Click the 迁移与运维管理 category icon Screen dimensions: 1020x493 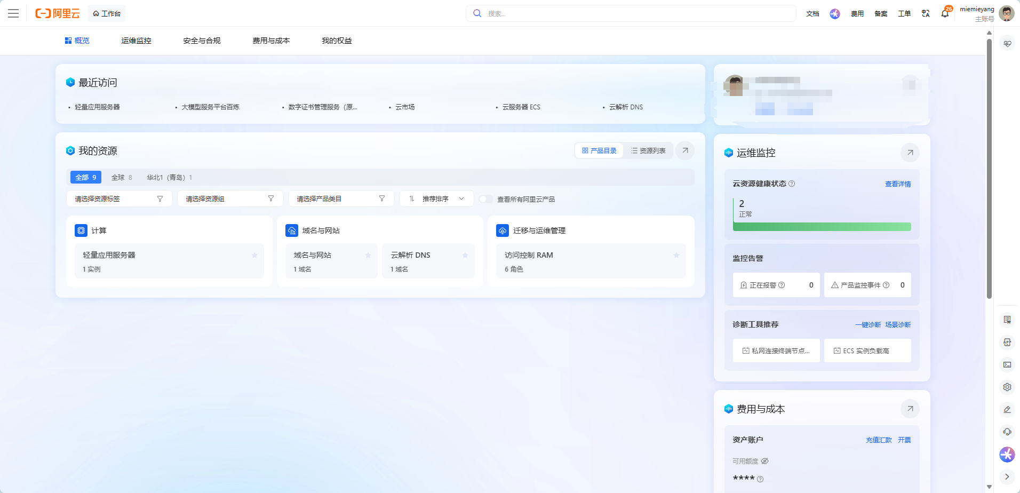(x=503, y=230)
